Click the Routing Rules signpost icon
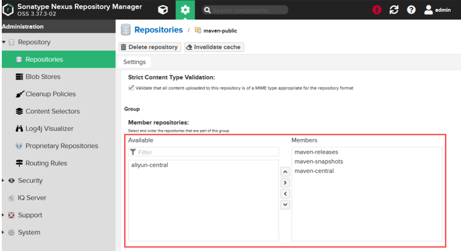This screenshot has height=251, width=461. click(x=19, y=163)
